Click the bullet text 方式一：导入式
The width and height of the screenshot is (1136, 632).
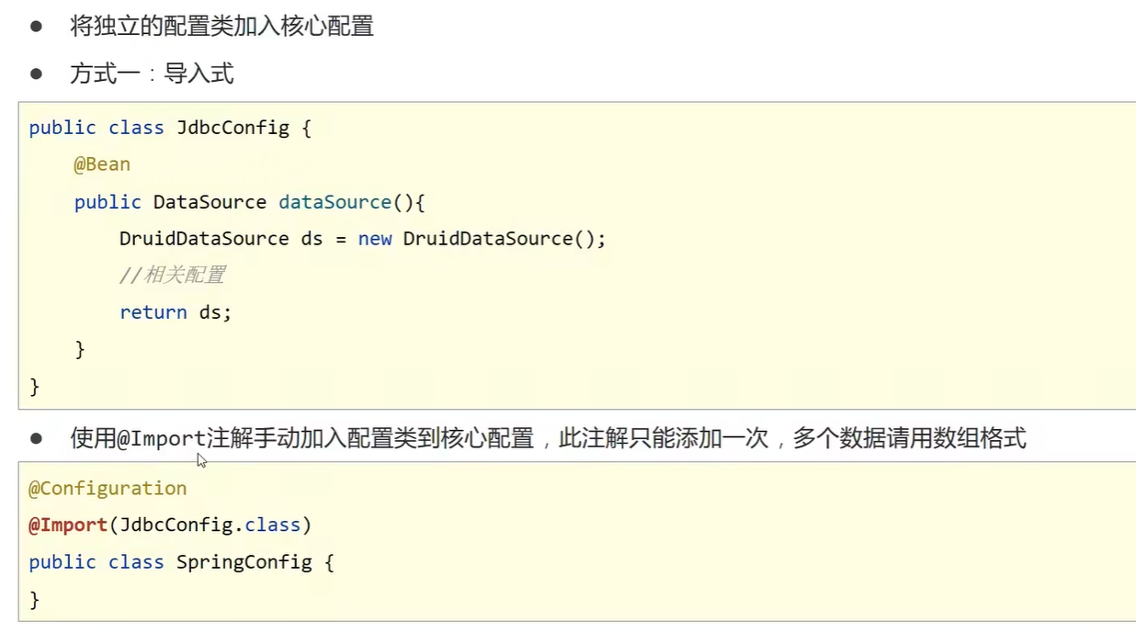pyautogui.click(x=153, y=73)
